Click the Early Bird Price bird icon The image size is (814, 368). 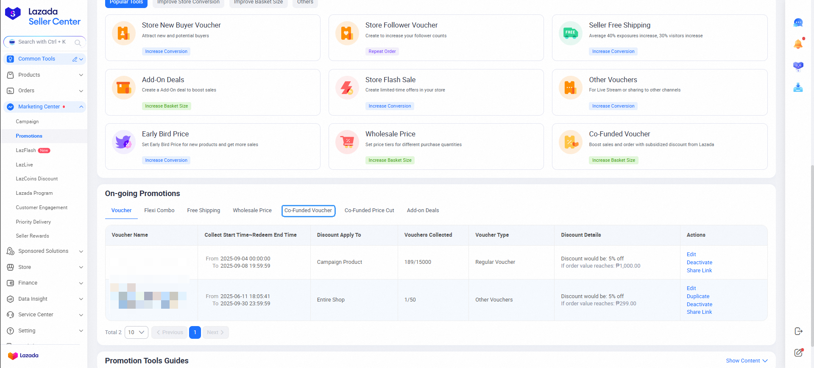coord(124,142)
